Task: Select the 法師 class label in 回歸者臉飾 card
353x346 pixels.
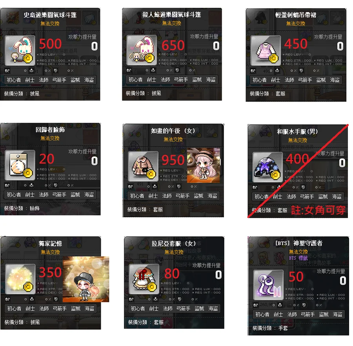Action: tap(44, 195)
